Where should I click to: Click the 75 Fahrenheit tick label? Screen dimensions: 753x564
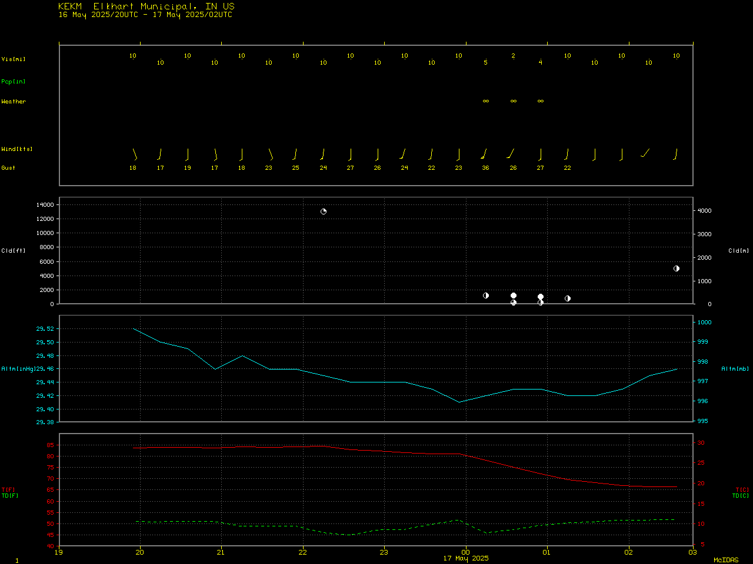[x=51, y=468]
